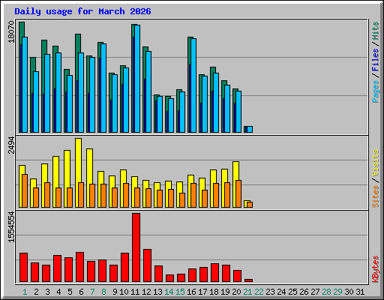Click day 27 on the date axis
Image resolution: width=384 pixels, height=300 pixels.
click(315, 292)
